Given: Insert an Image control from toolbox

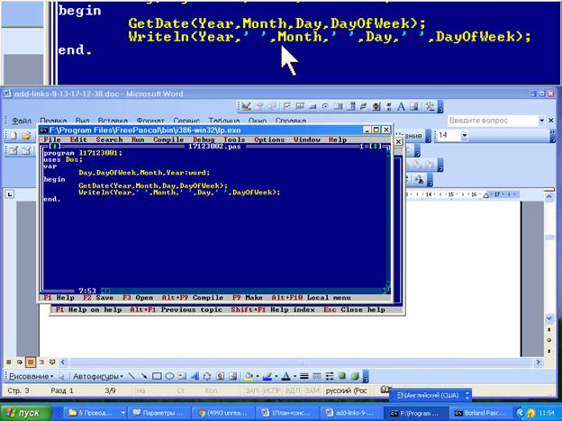Looking at the screenshot, I should point(413,106).
